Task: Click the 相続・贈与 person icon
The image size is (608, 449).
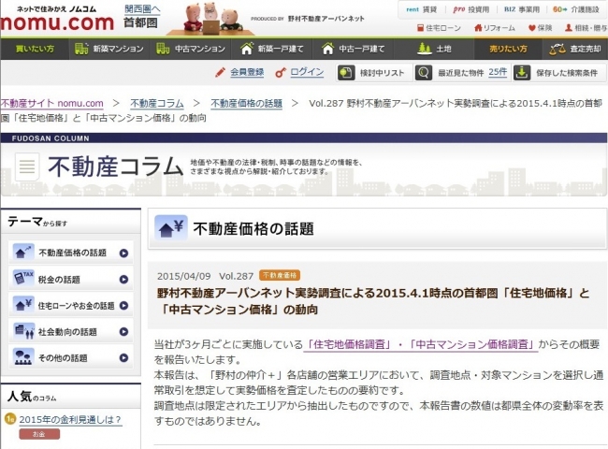Action: tap(569, 28)
